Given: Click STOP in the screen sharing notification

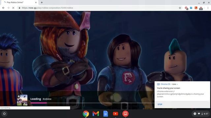Looking at the screenshot, I should point(160,104).
